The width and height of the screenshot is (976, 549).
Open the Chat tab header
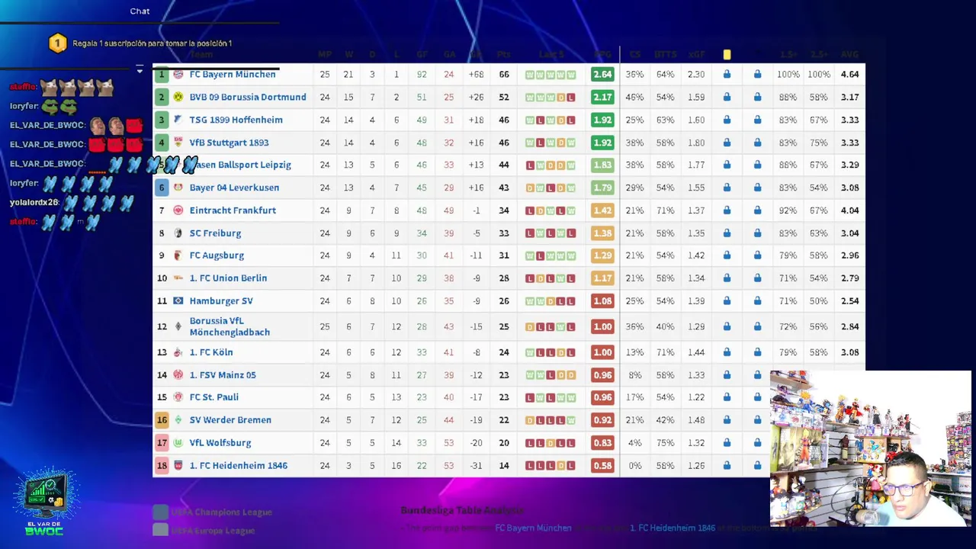140,11
